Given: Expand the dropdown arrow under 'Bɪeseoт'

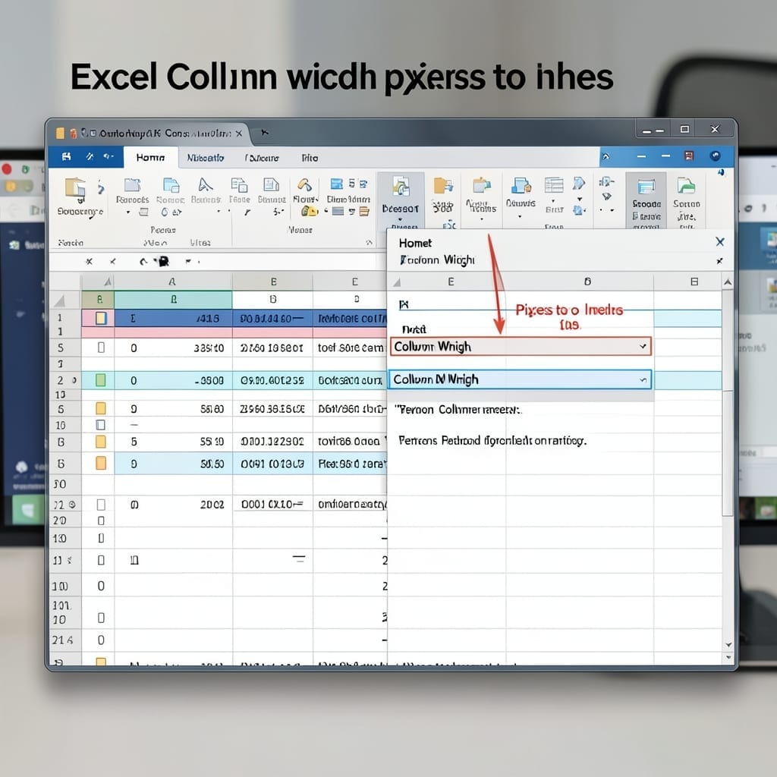Looking at the screenshot, I should pos(400,219).
